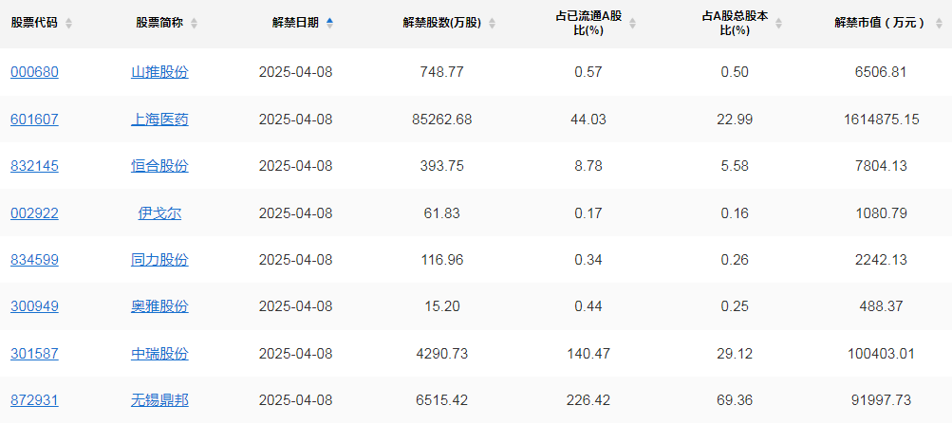
Task: Open 中瑞股份 stock page
Action: [x=159, y=354]
